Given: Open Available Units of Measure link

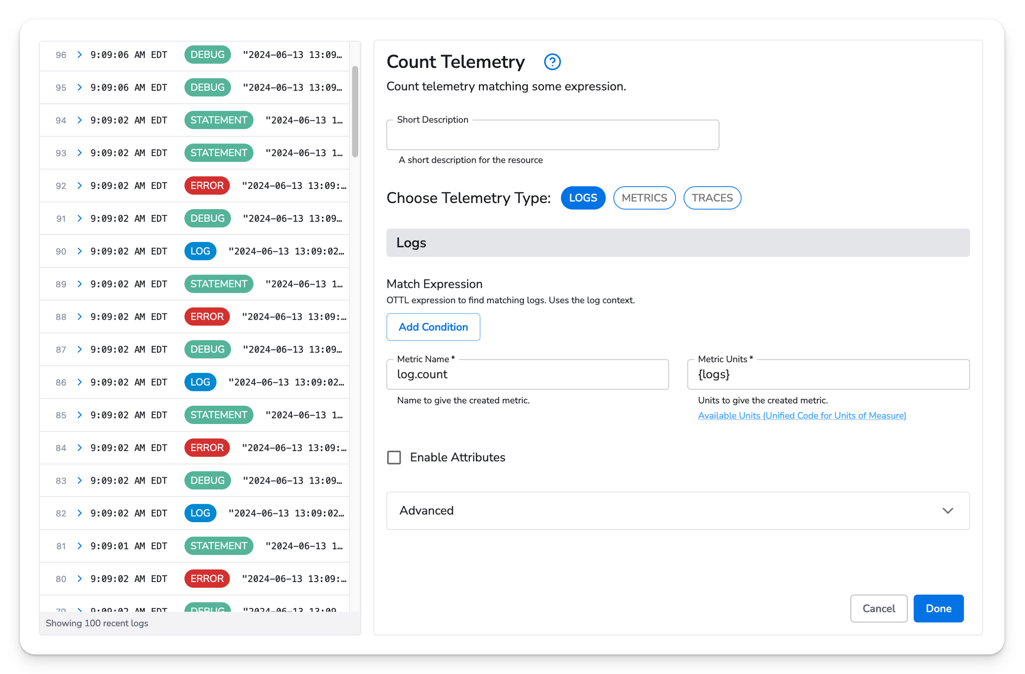Looking at the screenshot, I should 802,416.
